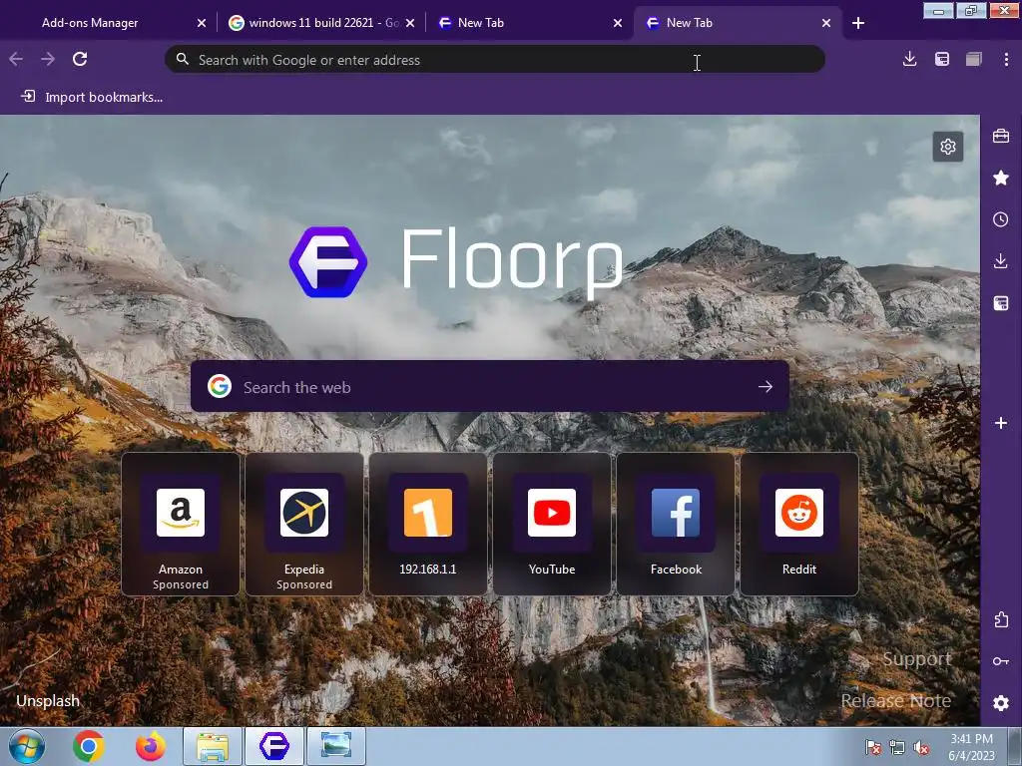
Task: Close the Add-ons Manager tab
Action: click(x=202, y=23)
